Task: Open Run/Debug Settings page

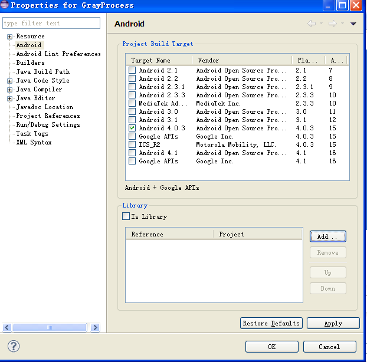Action: pyautogui.click(x=48, y=124)
